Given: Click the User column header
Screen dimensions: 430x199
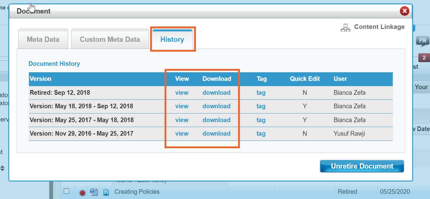Looking at the screenshot, I should click(340, 79).
